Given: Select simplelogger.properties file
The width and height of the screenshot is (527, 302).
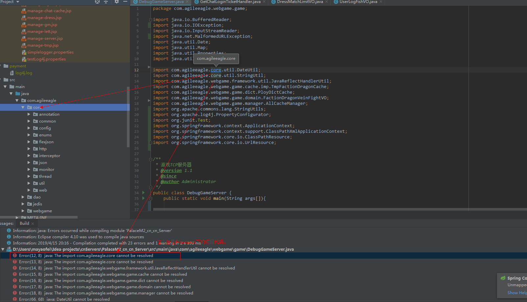Looking at the screenshot, I should coord(50,52).
